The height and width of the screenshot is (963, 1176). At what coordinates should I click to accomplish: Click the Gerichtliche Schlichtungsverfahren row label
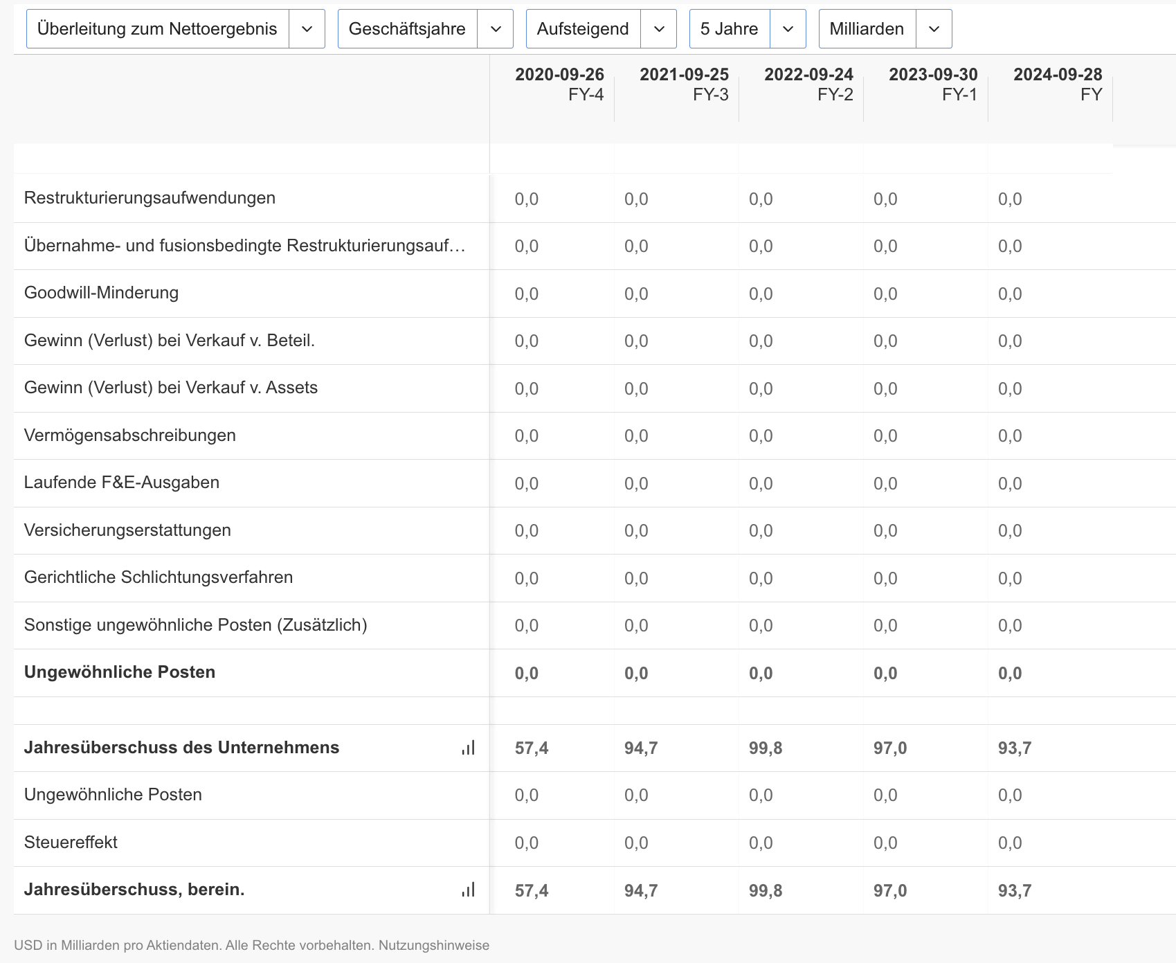(x=159, y=577)
